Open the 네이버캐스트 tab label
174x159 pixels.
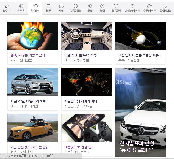pyautogui.click(x=132, y=11)
